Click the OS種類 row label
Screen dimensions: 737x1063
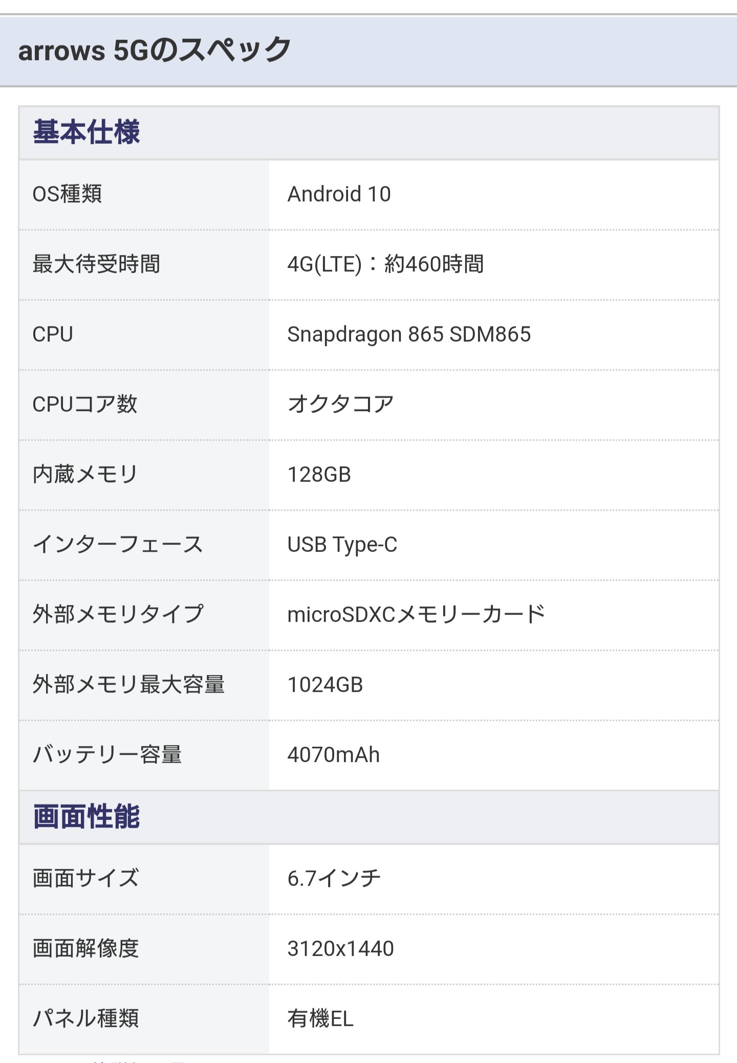pos(67,194)
